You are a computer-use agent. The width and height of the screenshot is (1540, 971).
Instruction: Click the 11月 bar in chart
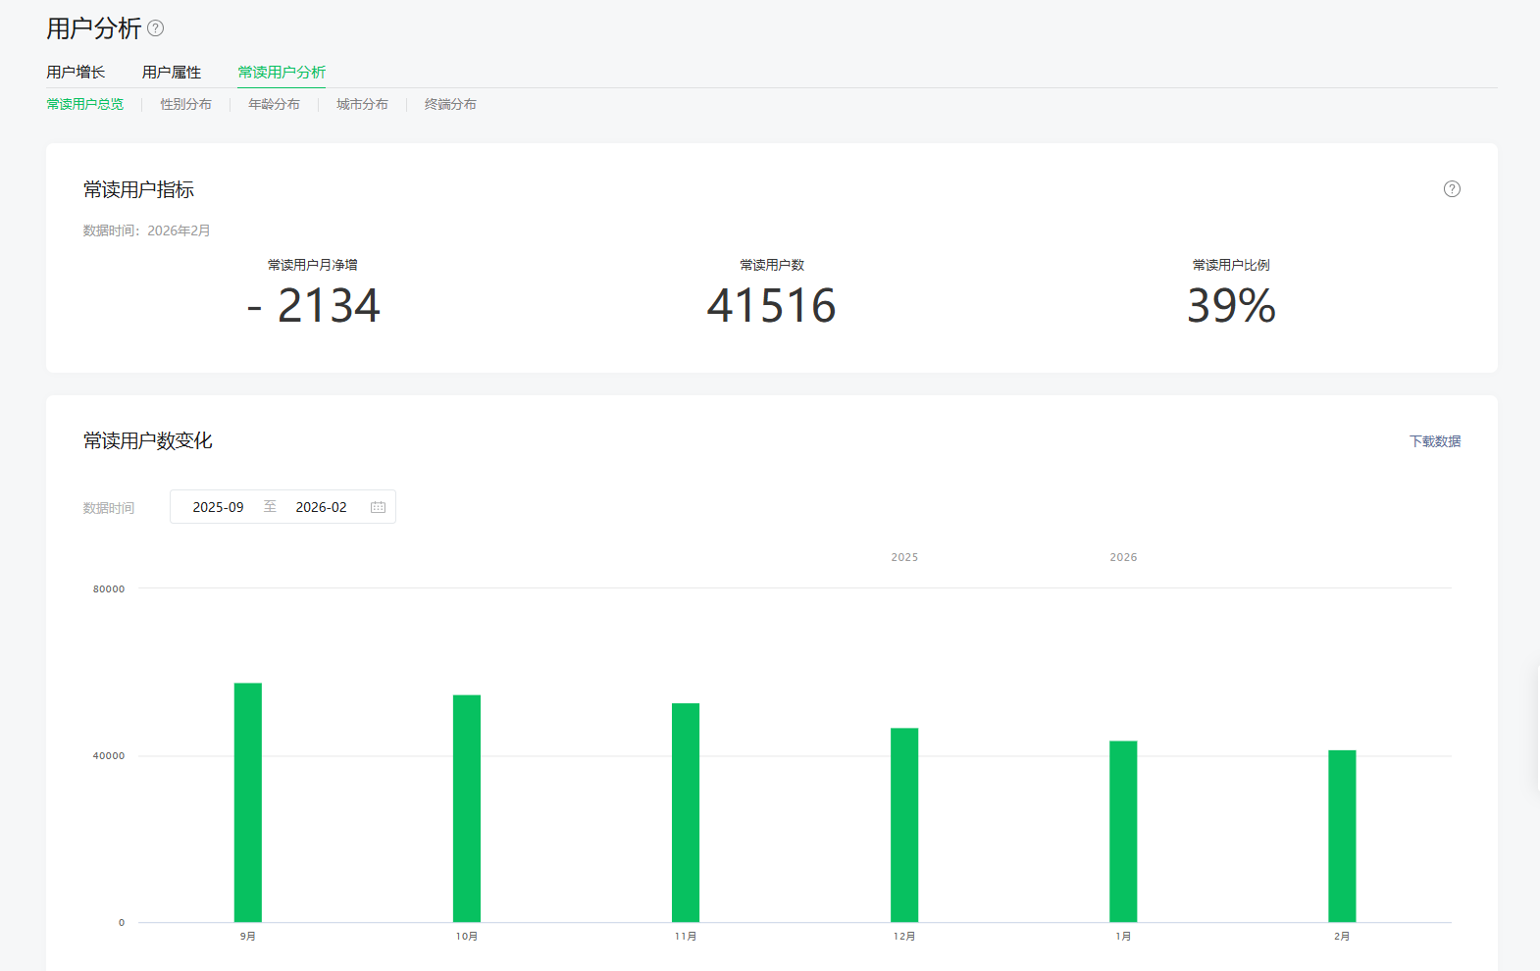point(686,812)
